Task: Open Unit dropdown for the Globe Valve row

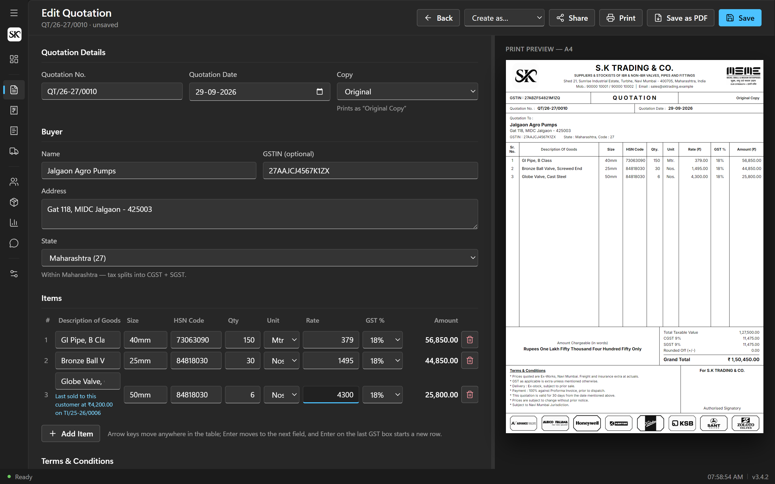Action: coord(281,394)
